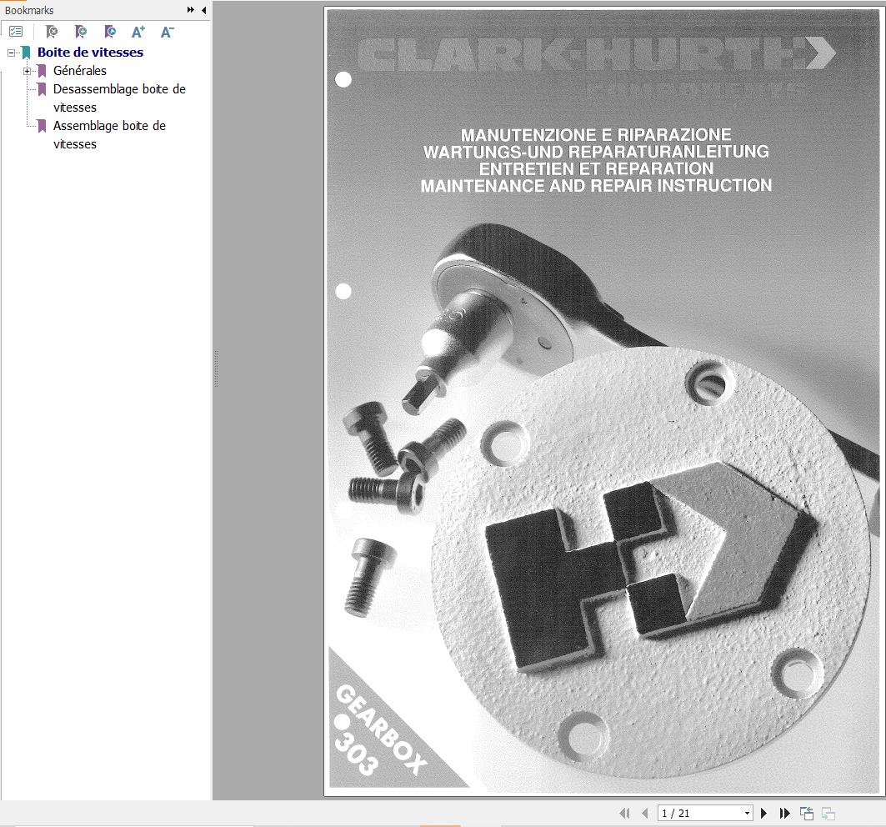886x827 pixels.
Task: Open the Générales bookmark
Action: [x=80, y=71]
